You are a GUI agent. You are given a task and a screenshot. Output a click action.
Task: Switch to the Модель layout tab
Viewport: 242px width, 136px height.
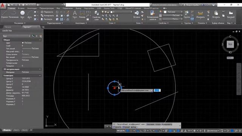click(x=7, y=130)
